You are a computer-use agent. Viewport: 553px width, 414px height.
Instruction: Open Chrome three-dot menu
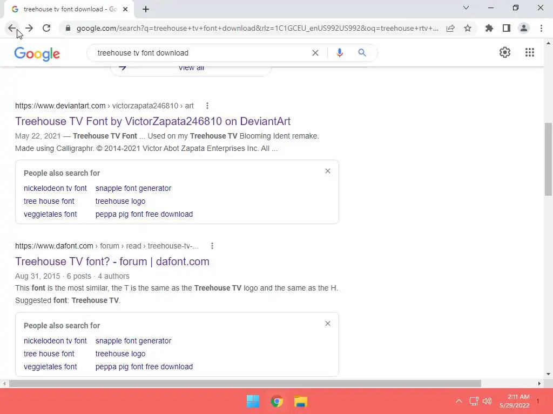click(541, 28)
